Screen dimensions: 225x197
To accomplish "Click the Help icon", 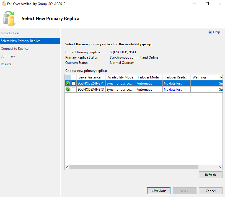I will click(210, 32).
